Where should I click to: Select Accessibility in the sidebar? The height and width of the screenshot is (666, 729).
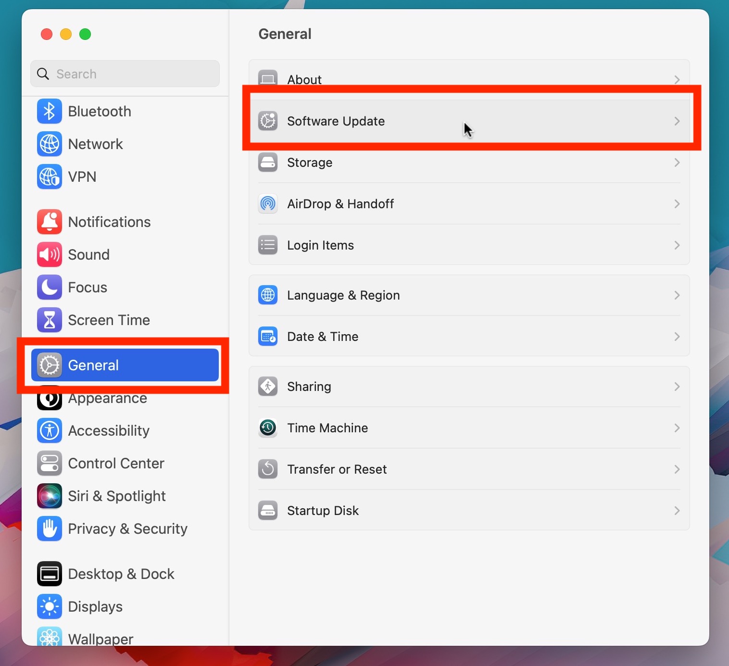(109, 430)
